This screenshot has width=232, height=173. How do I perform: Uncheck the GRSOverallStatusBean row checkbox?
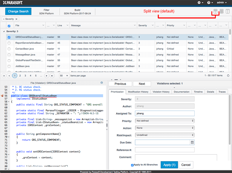9,37
